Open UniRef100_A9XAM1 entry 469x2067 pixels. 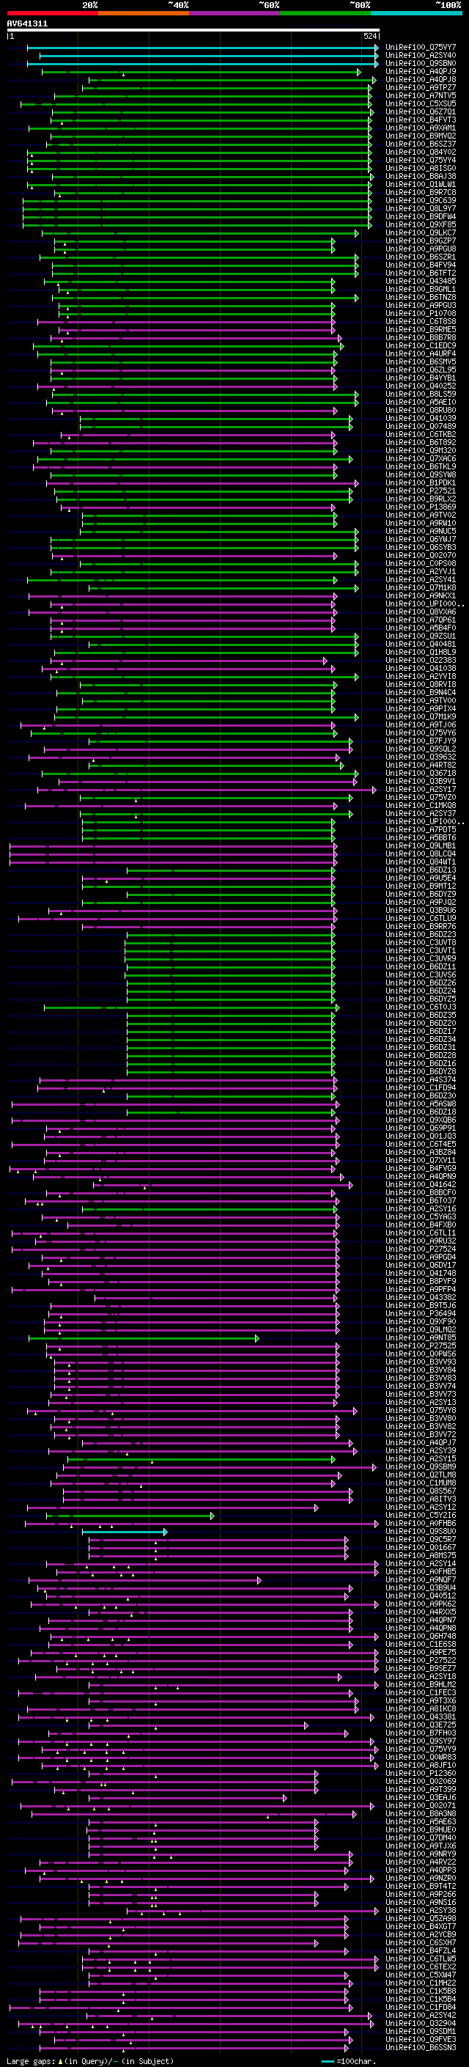click(x=421, y=128)
